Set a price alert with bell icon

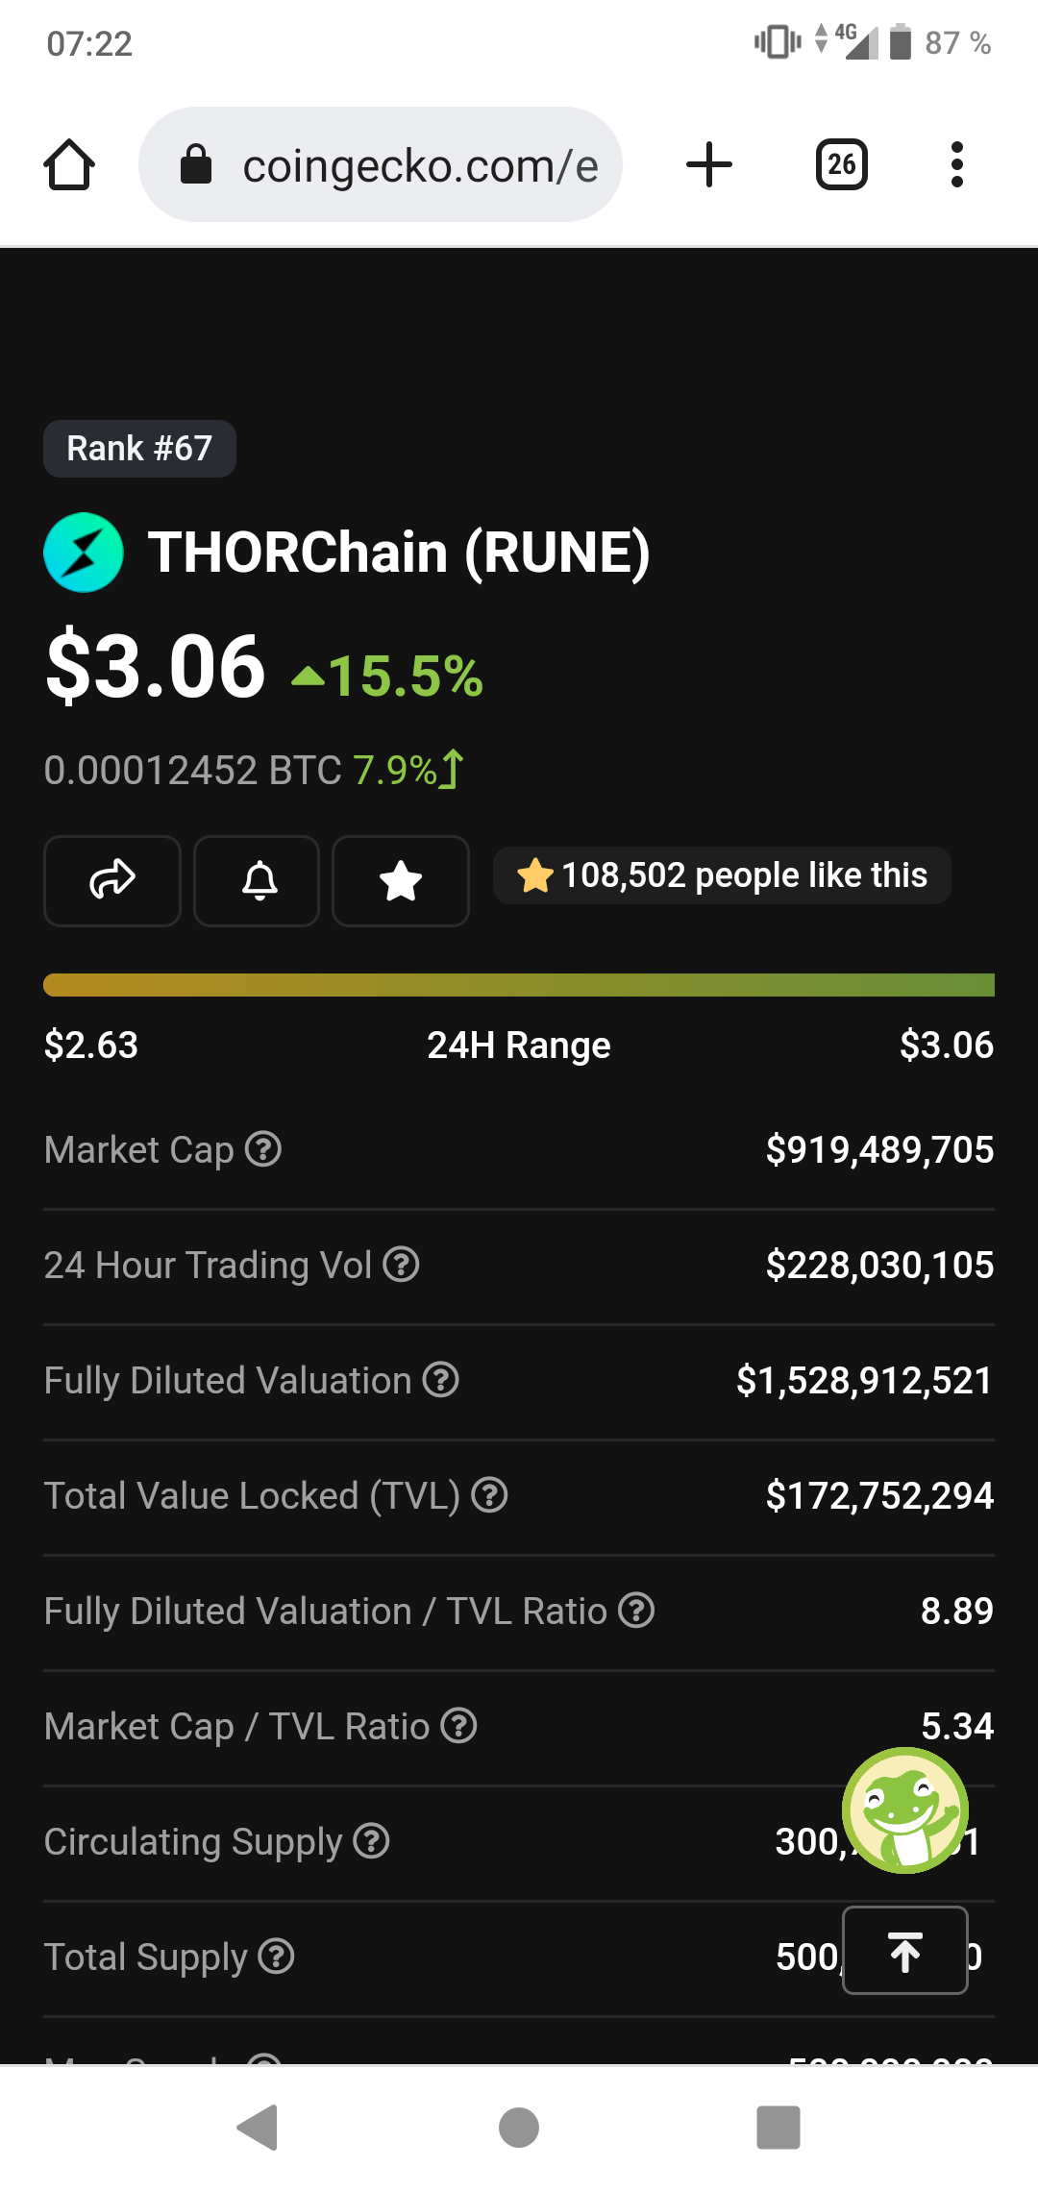point(257,880)
